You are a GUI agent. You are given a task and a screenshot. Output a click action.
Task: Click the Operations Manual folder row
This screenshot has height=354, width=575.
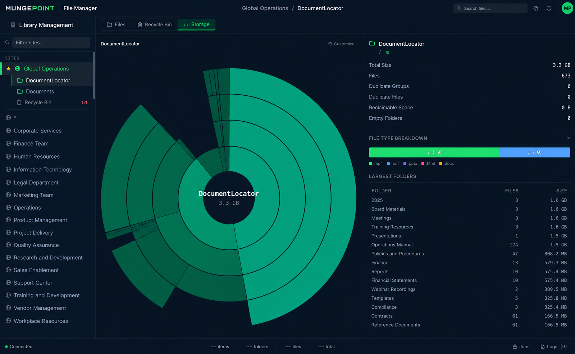tap(469, 245)
